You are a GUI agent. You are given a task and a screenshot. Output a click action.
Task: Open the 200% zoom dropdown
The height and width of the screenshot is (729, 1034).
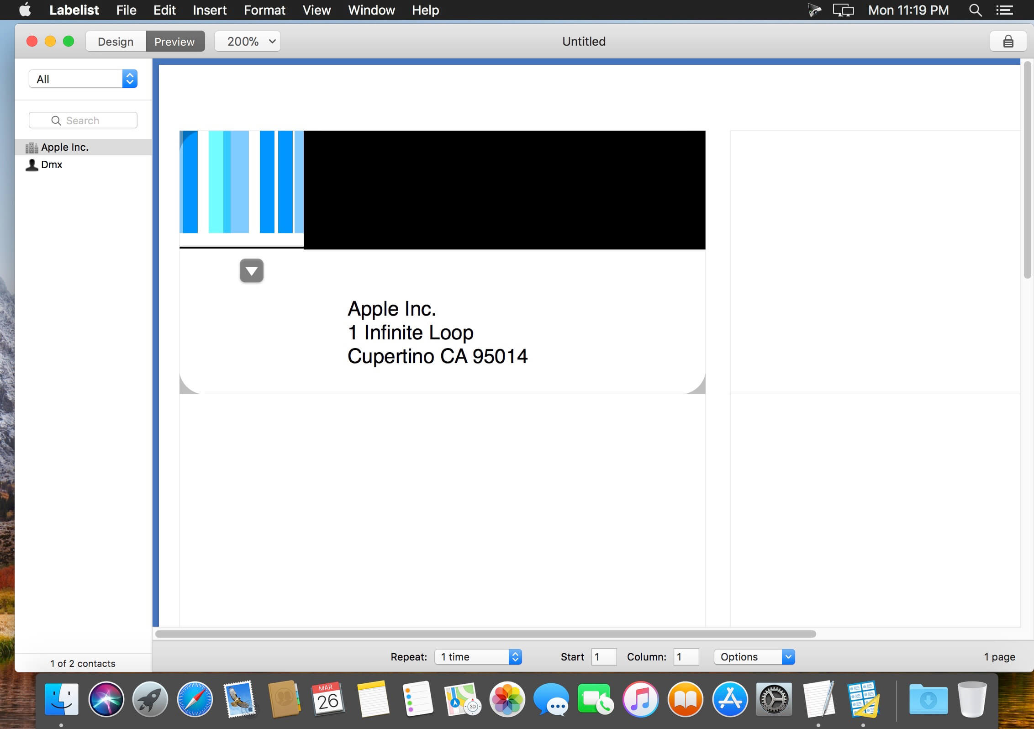coord(248,42)
